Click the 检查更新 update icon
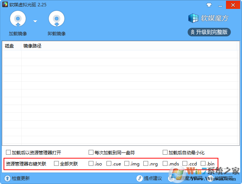 click(x=7, y=178)
